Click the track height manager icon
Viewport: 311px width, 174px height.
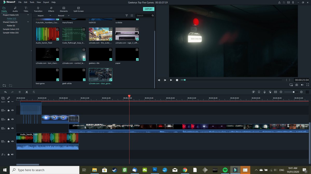pyautogui.click(x=307, y=92)
